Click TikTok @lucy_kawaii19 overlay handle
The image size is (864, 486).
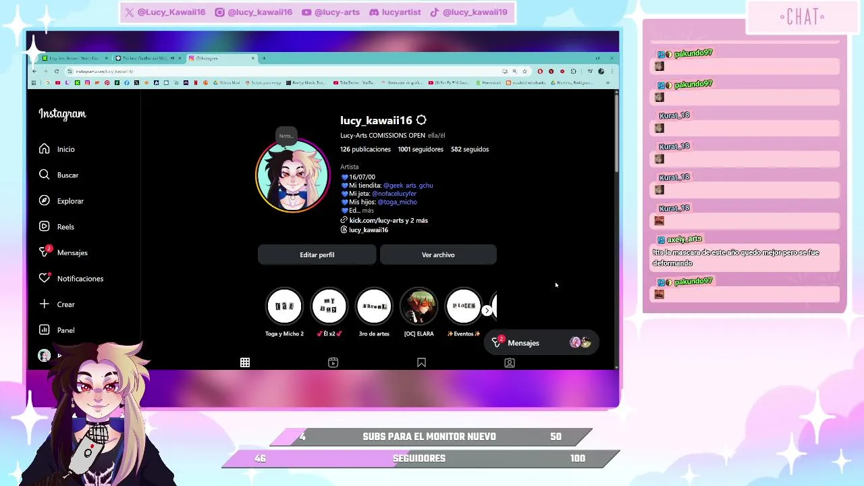(468, 12)
